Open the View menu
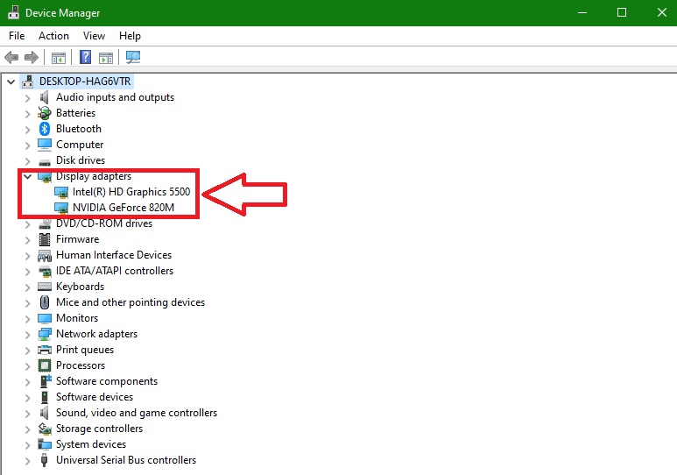The height and width of the screenshot is (475, 677). [x=94, y=36]
